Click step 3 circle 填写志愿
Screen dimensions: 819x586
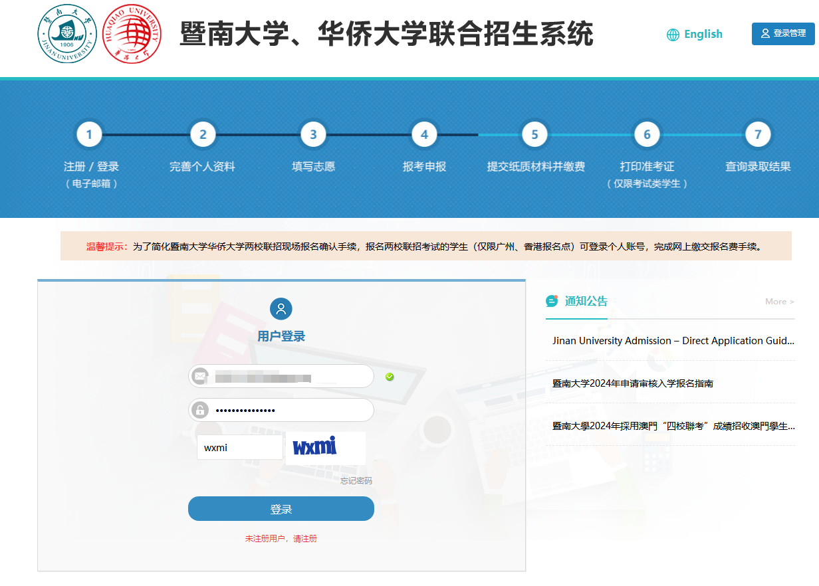coord(313,135)
